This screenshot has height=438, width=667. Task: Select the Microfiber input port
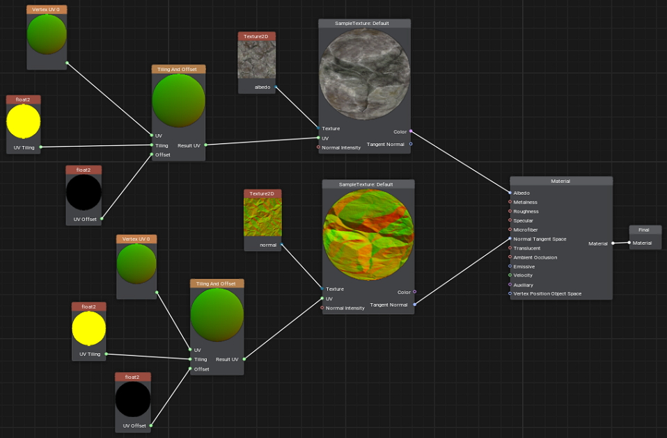[510, 229]
